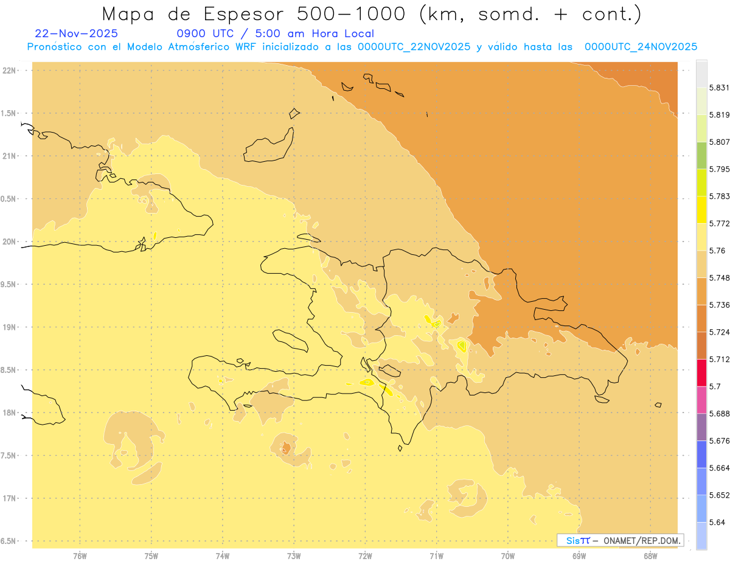Screen dimensions: 730x564
Task: Click the legend value '5.795'
Action: click(x=719, y=169)
